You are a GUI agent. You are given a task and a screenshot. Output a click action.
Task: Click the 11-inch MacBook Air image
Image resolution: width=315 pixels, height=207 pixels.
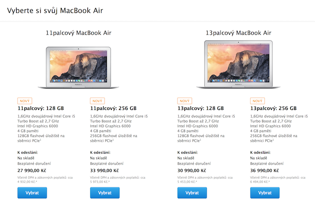click(x=78, y=67)
